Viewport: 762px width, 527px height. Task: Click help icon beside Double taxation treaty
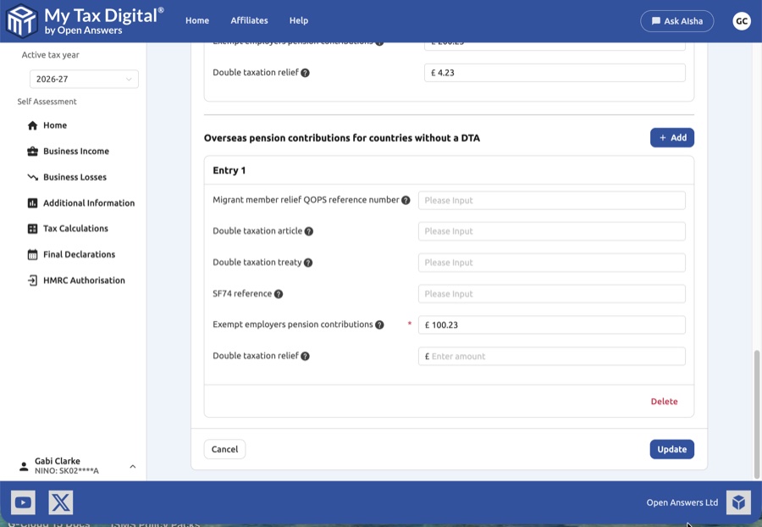click(x=308, y=263)
